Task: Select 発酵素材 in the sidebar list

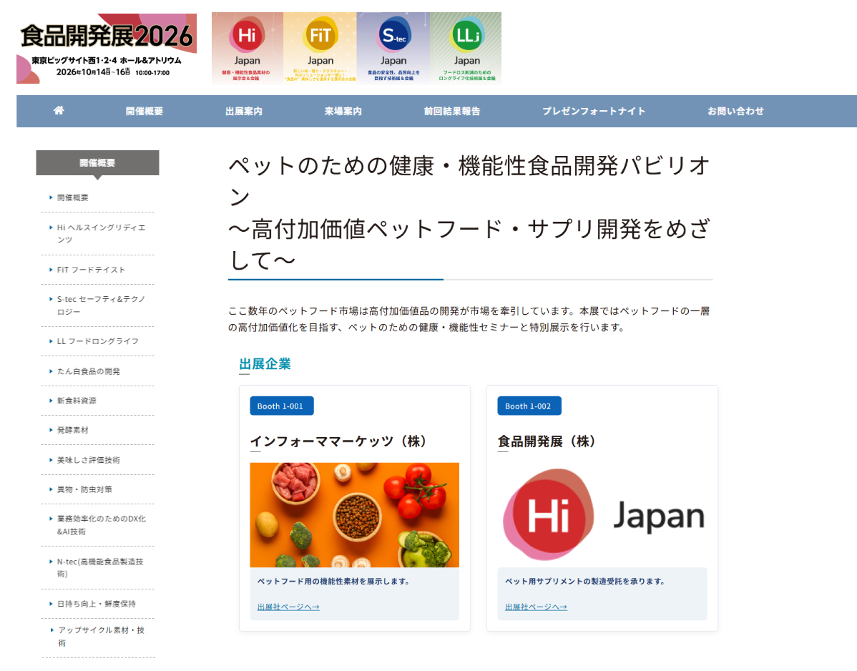Action: [73, 430]
